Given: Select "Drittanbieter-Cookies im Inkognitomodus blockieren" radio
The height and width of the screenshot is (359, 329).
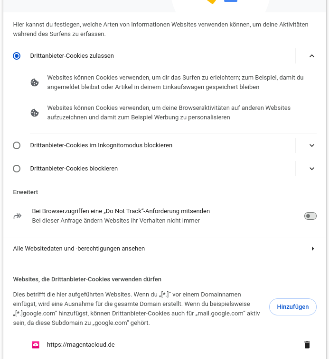Looking at the screenshot, I should (17, 145).
